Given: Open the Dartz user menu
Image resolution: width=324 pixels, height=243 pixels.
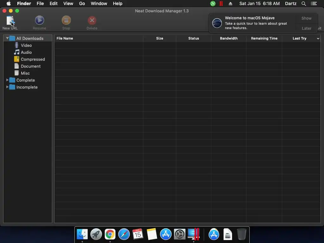Looking at the screenshot, I should tap(290, 3).
